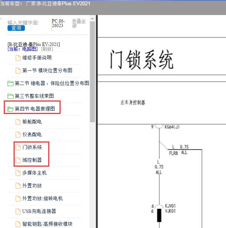The image size is (226, 228).
Task: Click file icon beside 域控制器
Action: coord(18,160)
